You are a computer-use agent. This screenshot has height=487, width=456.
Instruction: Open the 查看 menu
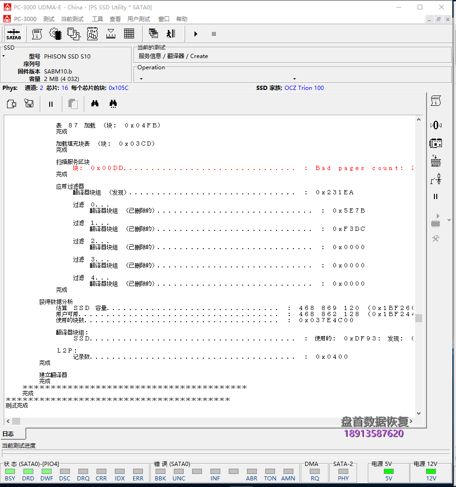pos(115,19)
